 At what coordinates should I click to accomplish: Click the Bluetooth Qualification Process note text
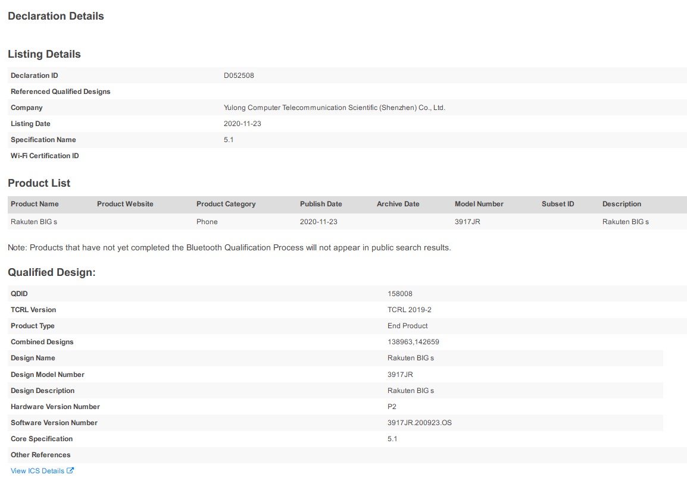coord(229,248)
